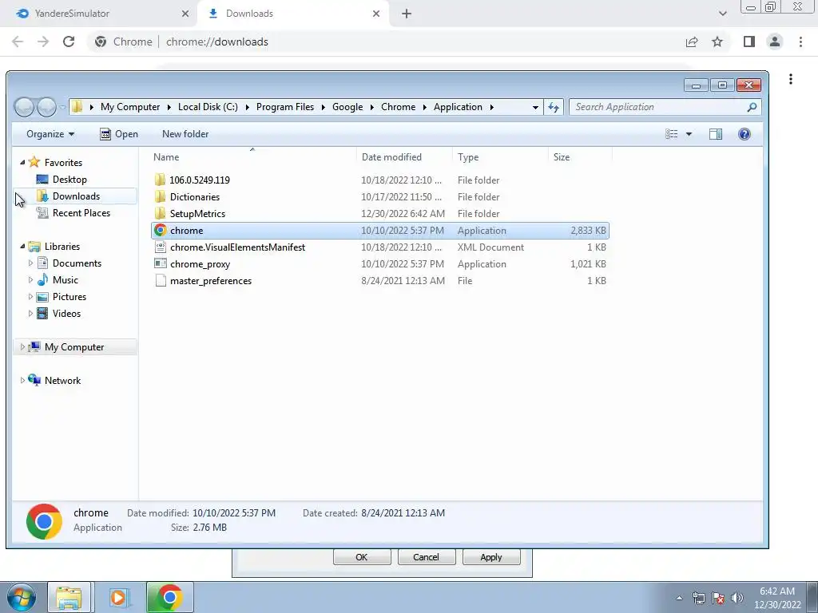Expand the Pictures library
The width and height of the screenshot is (818, 613).
point(30,297)
